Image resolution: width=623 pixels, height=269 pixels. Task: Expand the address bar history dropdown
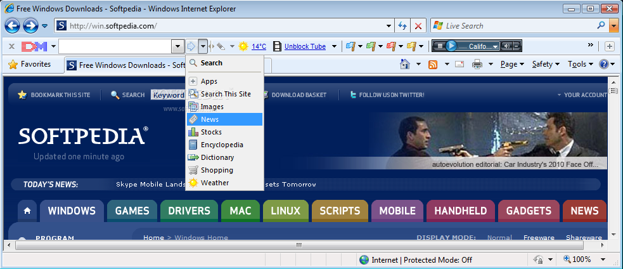(389, 26)
